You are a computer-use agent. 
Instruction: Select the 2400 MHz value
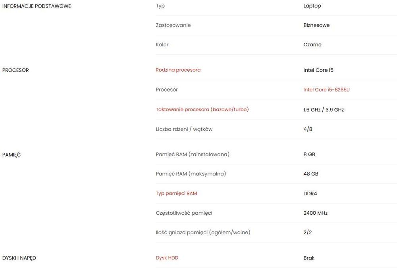click(316, 213)
